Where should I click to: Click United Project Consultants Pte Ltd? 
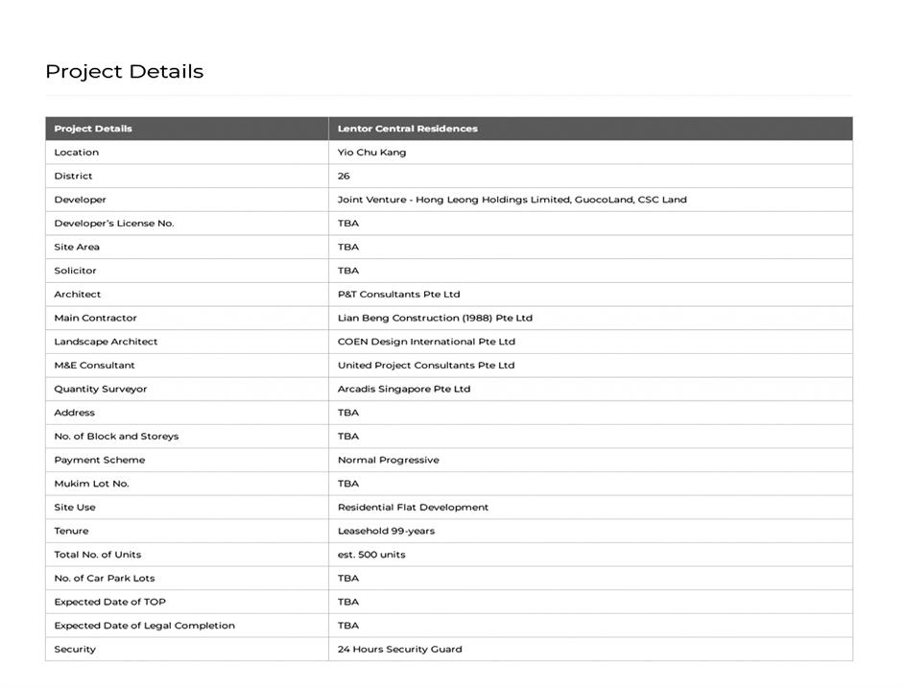426,366
